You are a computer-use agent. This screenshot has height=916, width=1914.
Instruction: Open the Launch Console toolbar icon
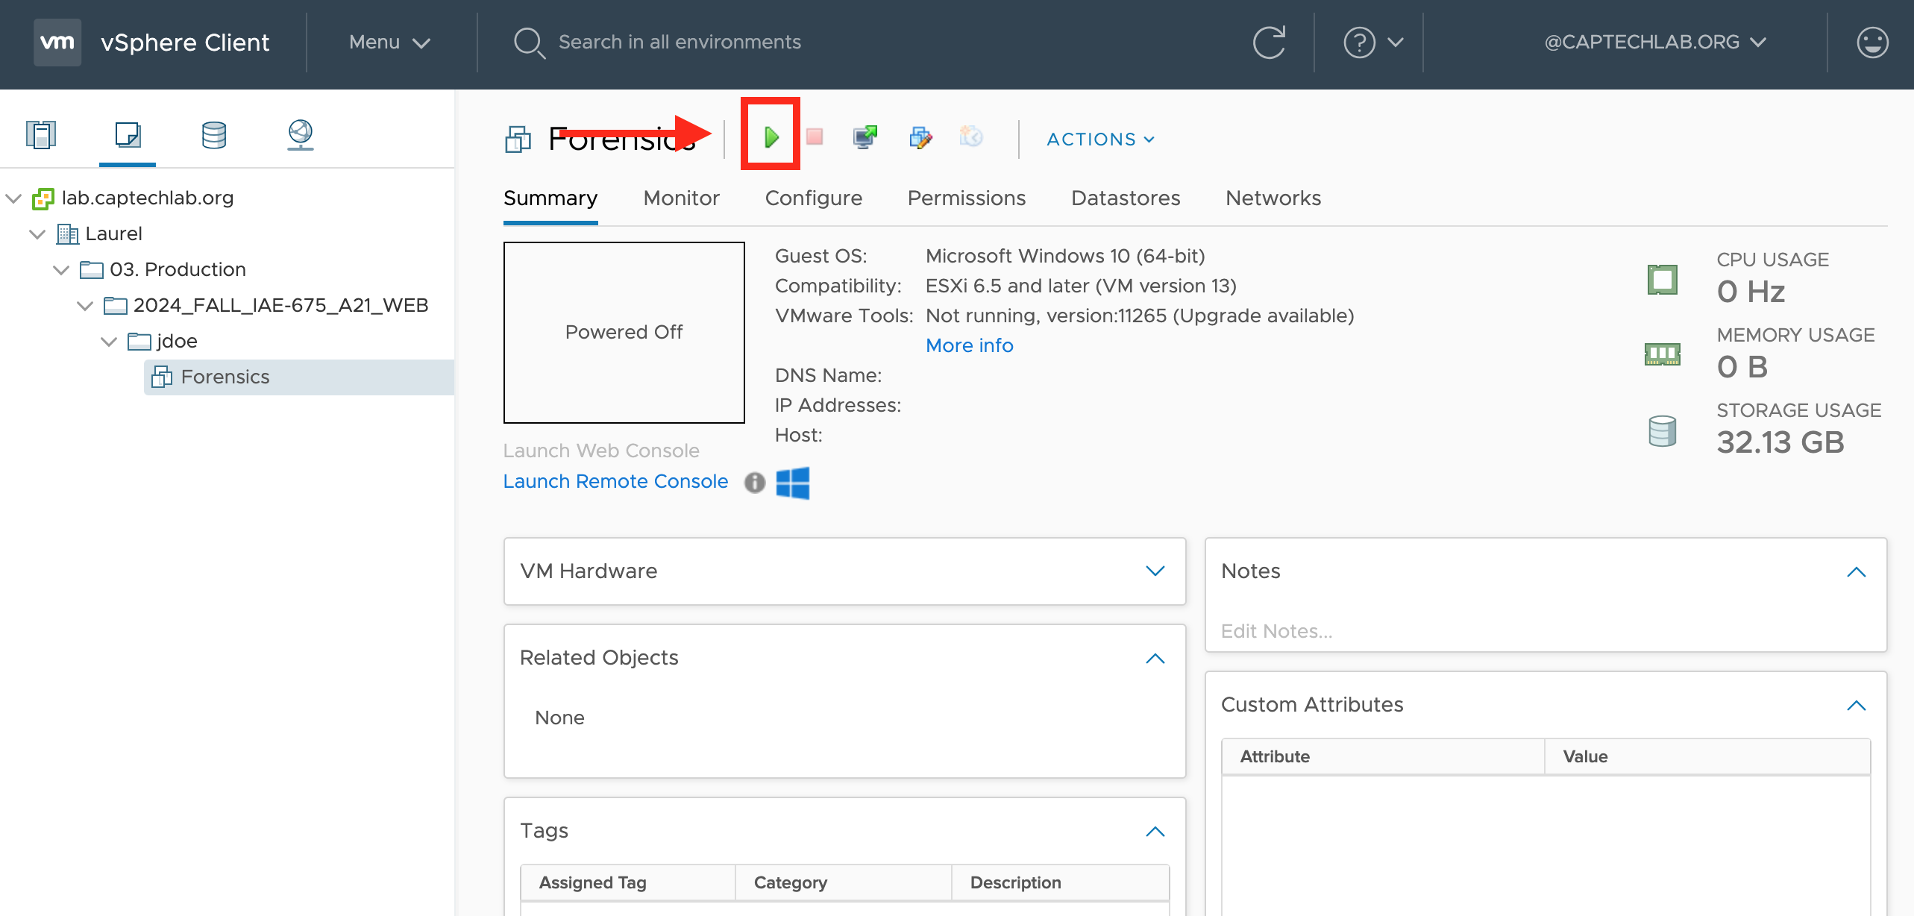click(x=865, y=137)
